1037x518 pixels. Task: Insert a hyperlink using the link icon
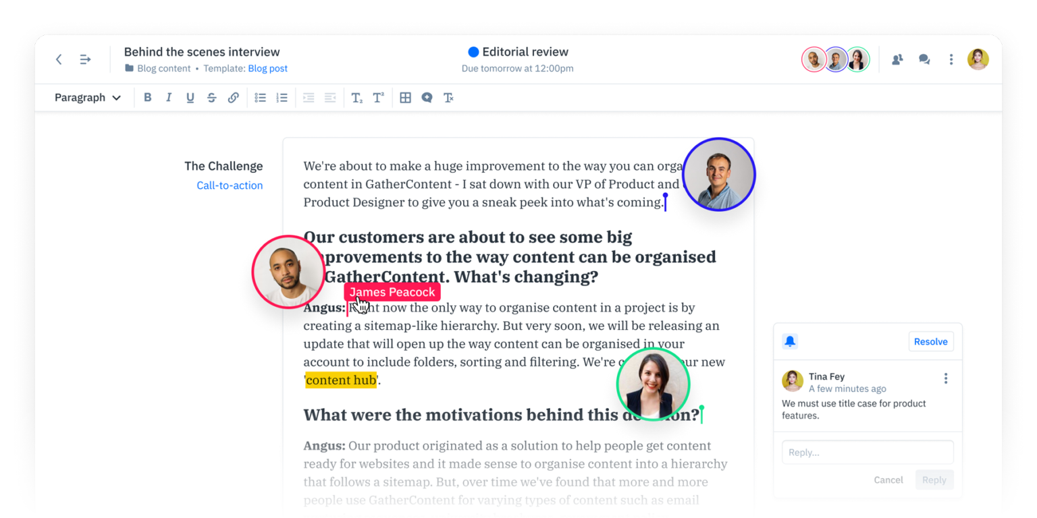[234, 97]
